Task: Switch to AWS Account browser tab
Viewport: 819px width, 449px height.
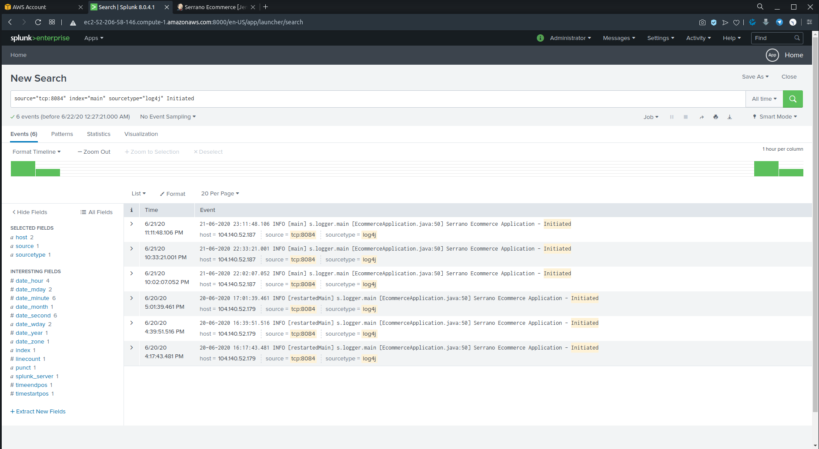Action: point(43,7)
